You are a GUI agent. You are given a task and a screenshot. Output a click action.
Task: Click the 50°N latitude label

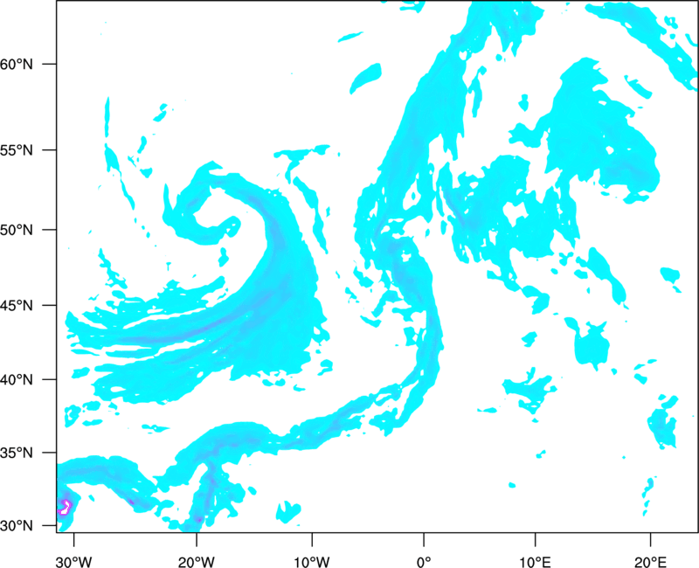click(x=17, y=230)
